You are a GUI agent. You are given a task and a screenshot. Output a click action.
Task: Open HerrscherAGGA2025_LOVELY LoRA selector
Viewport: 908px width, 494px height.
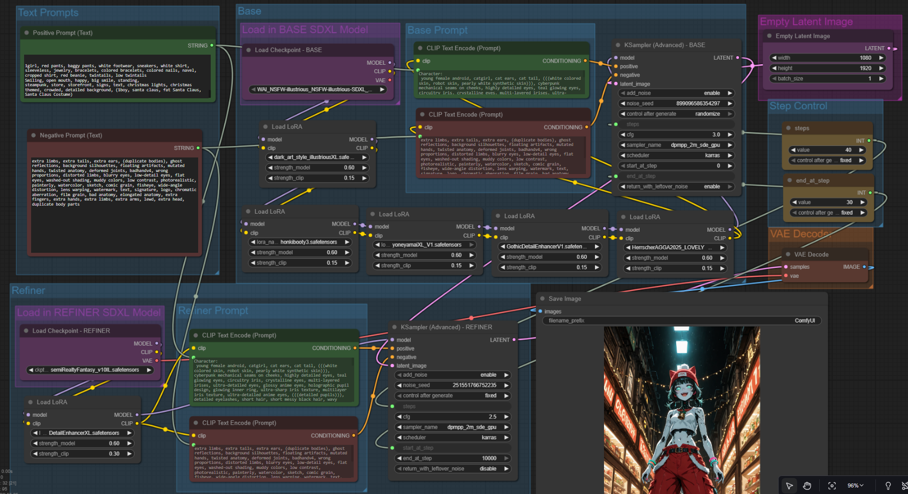[676, 248]
